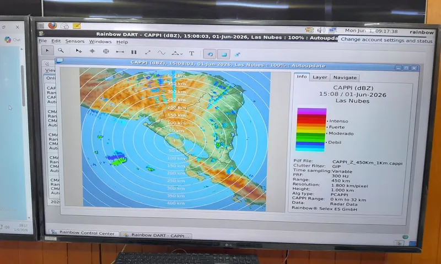Screen dimensions: 441x264
Task: Select the pointer-with-plus pick tool
Action: pos(79,51)
